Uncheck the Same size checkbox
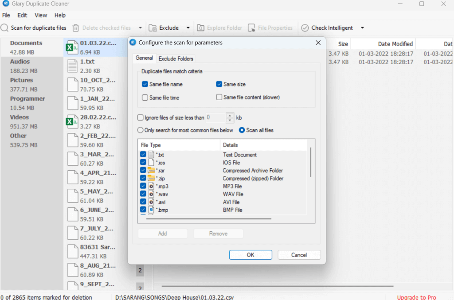The width and height of the screenshot is (454, 300). [x=219, y=84]
